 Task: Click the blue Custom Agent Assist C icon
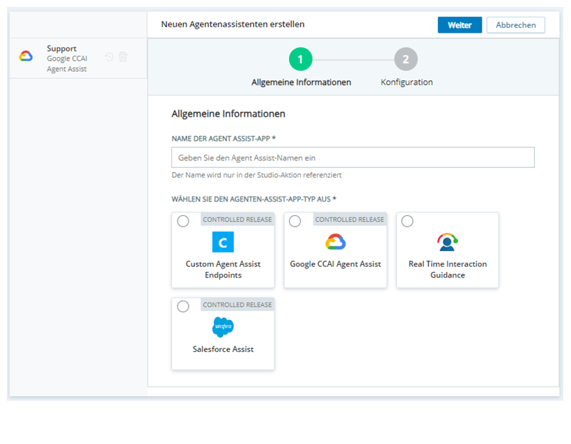223,242
